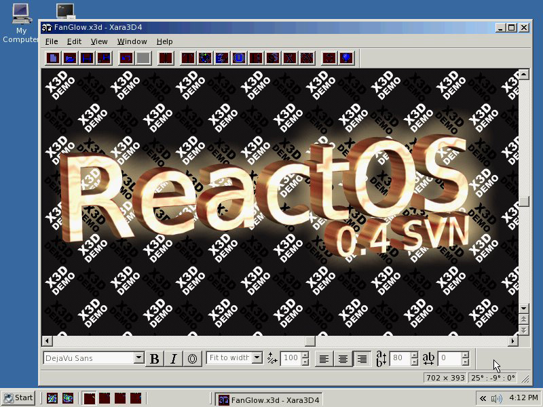543x407 pixels.
Task: Toggle Bold text formatting
Action: tap(155, 359)
